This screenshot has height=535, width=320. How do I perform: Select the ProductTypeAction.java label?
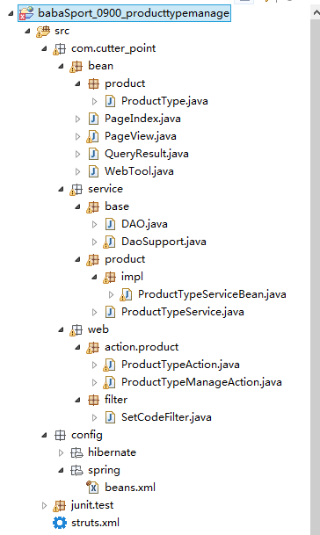[x=180, y=365]
